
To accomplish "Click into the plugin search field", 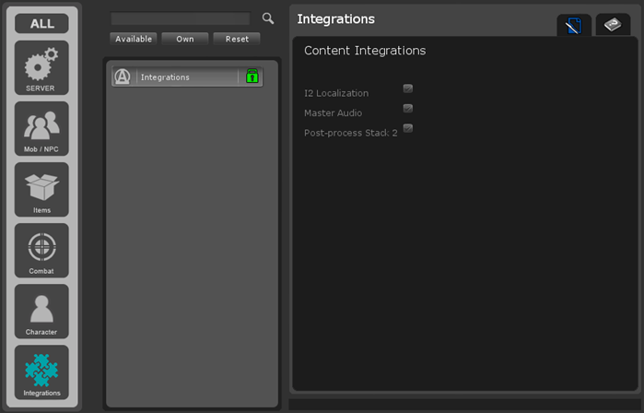I will coord(181,18).
